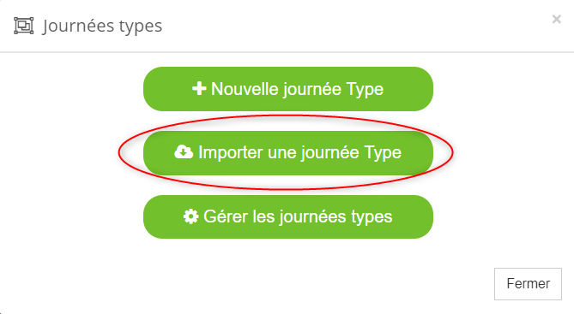Tap the cog symbol for managing types
574x314 pixels.
[190, 216]
